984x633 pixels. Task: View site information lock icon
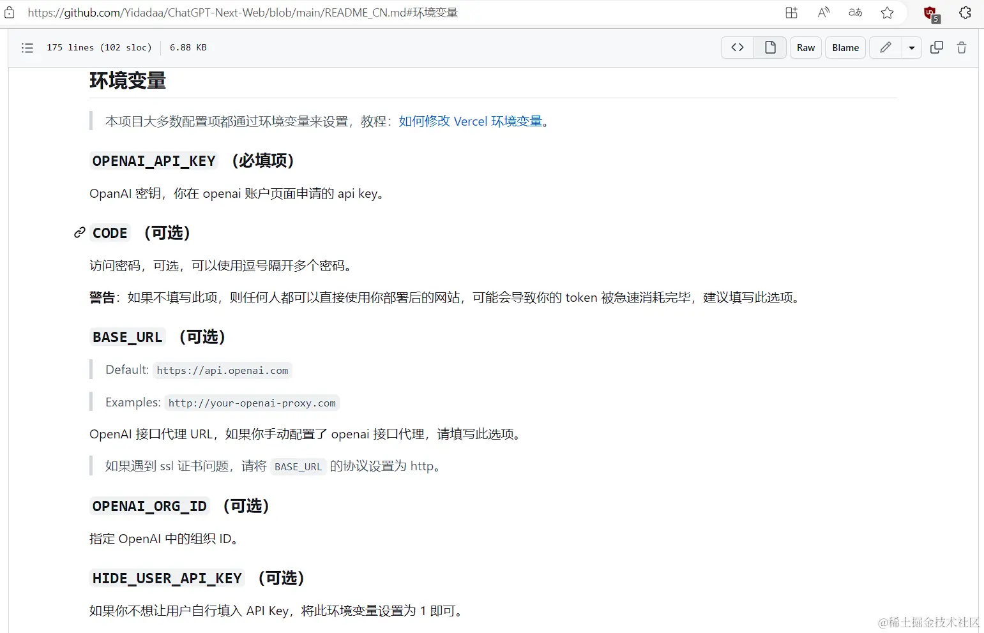click(10, 13)
